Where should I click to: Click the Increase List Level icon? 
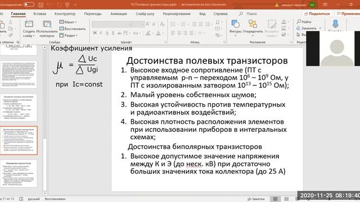200,24
